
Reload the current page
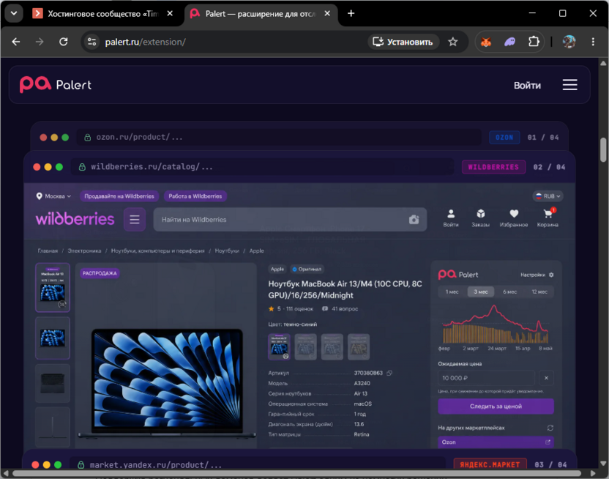[x=63, y=42]
